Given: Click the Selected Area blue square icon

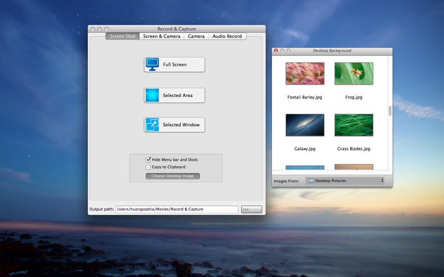Looking at the screenshot, I should click(152, 95).
